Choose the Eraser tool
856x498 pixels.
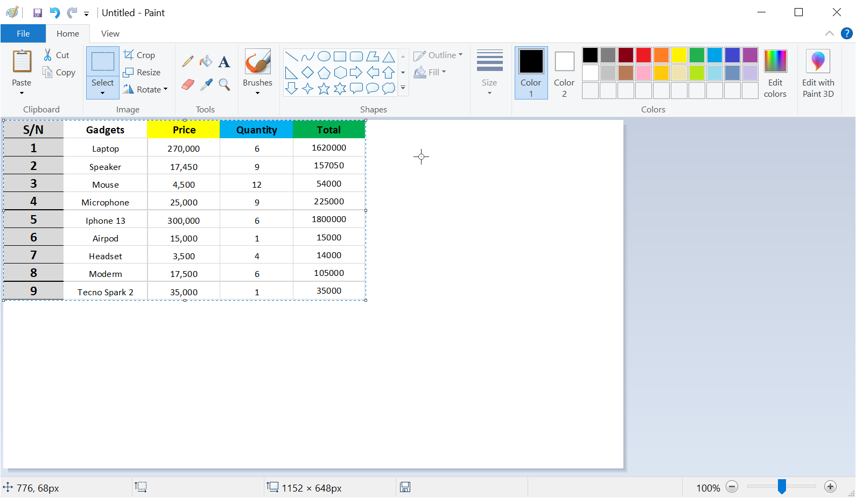[x=187, y=84]
